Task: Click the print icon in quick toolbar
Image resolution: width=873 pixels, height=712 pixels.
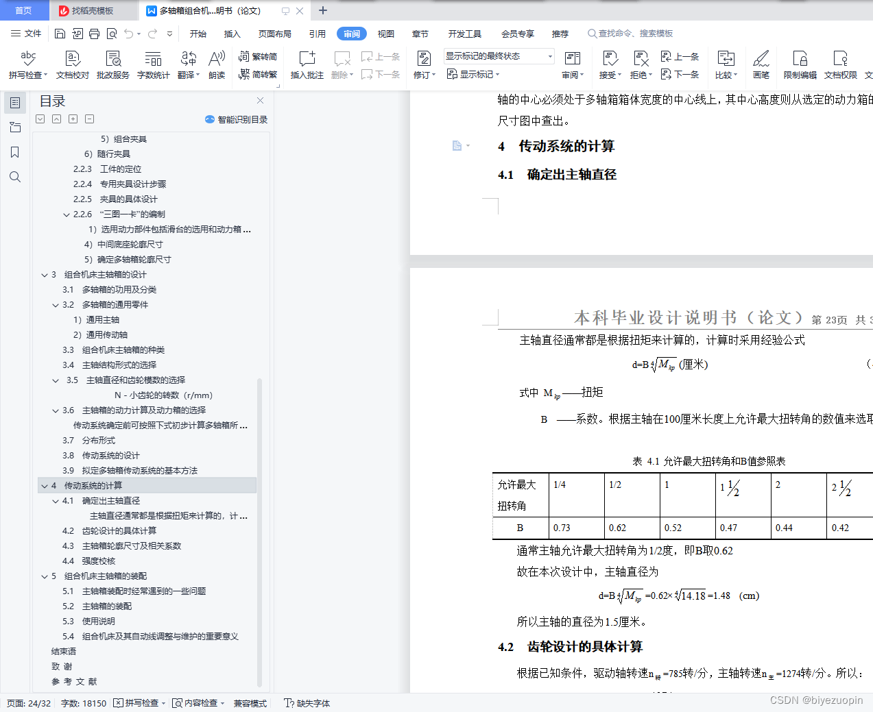Action: (95, 34)
